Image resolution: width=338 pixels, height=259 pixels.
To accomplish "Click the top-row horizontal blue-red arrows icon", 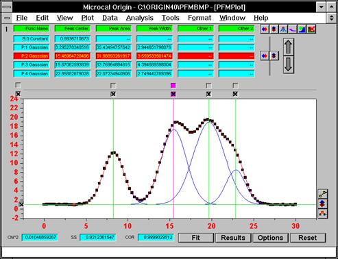I will [265, 29].
